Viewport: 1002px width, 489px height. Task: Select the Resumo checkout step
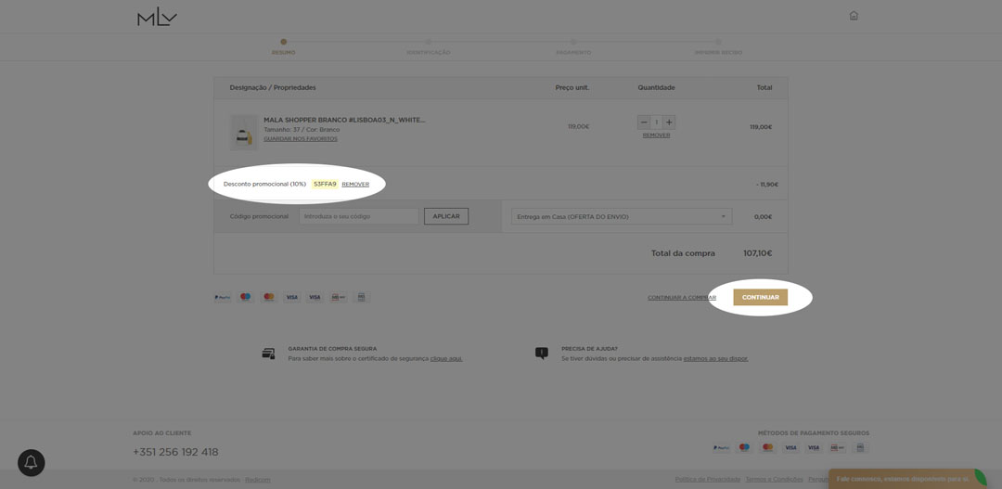tap(283, 46)
